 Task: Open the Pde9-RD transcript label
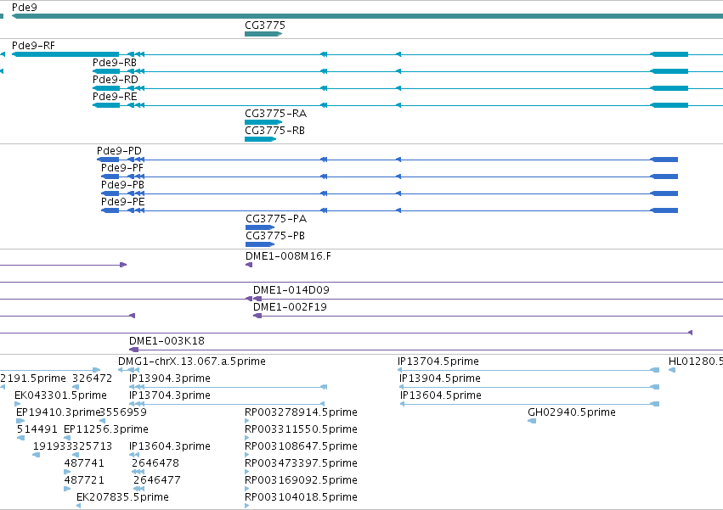(116, 79)
